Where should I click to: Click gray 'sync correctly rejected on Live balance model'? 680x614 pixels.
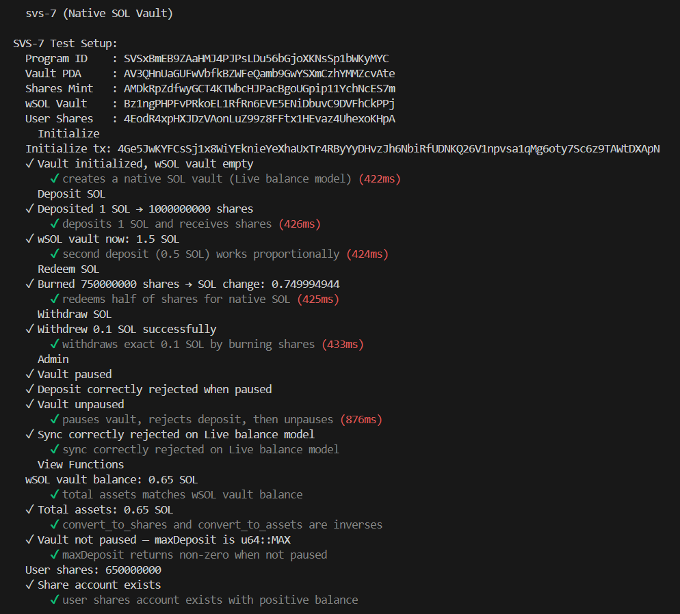coord(201,450)
